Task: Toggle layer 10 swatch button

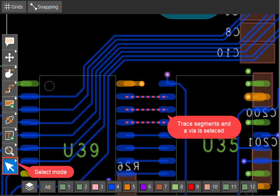Action: (211, 187)
